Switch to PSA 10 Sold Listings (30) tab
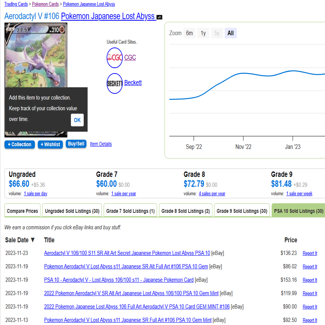 tap(299, 211)
